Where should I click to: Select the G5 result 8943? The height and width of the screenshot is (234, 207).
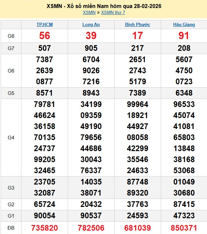(x=91, y=93)
